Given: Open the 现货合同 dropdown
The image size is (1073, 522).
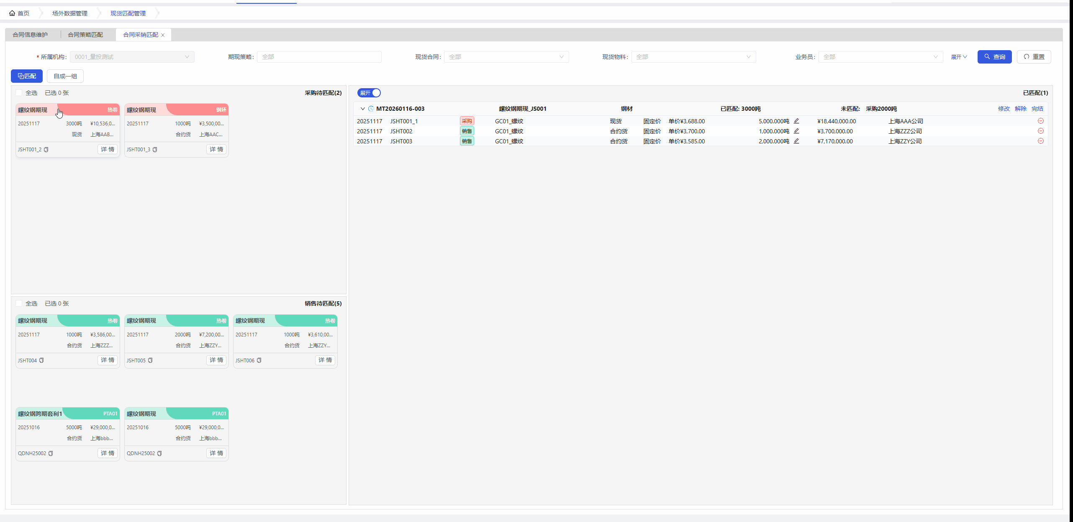Looking at the screenshot, I should click(506, 57).
